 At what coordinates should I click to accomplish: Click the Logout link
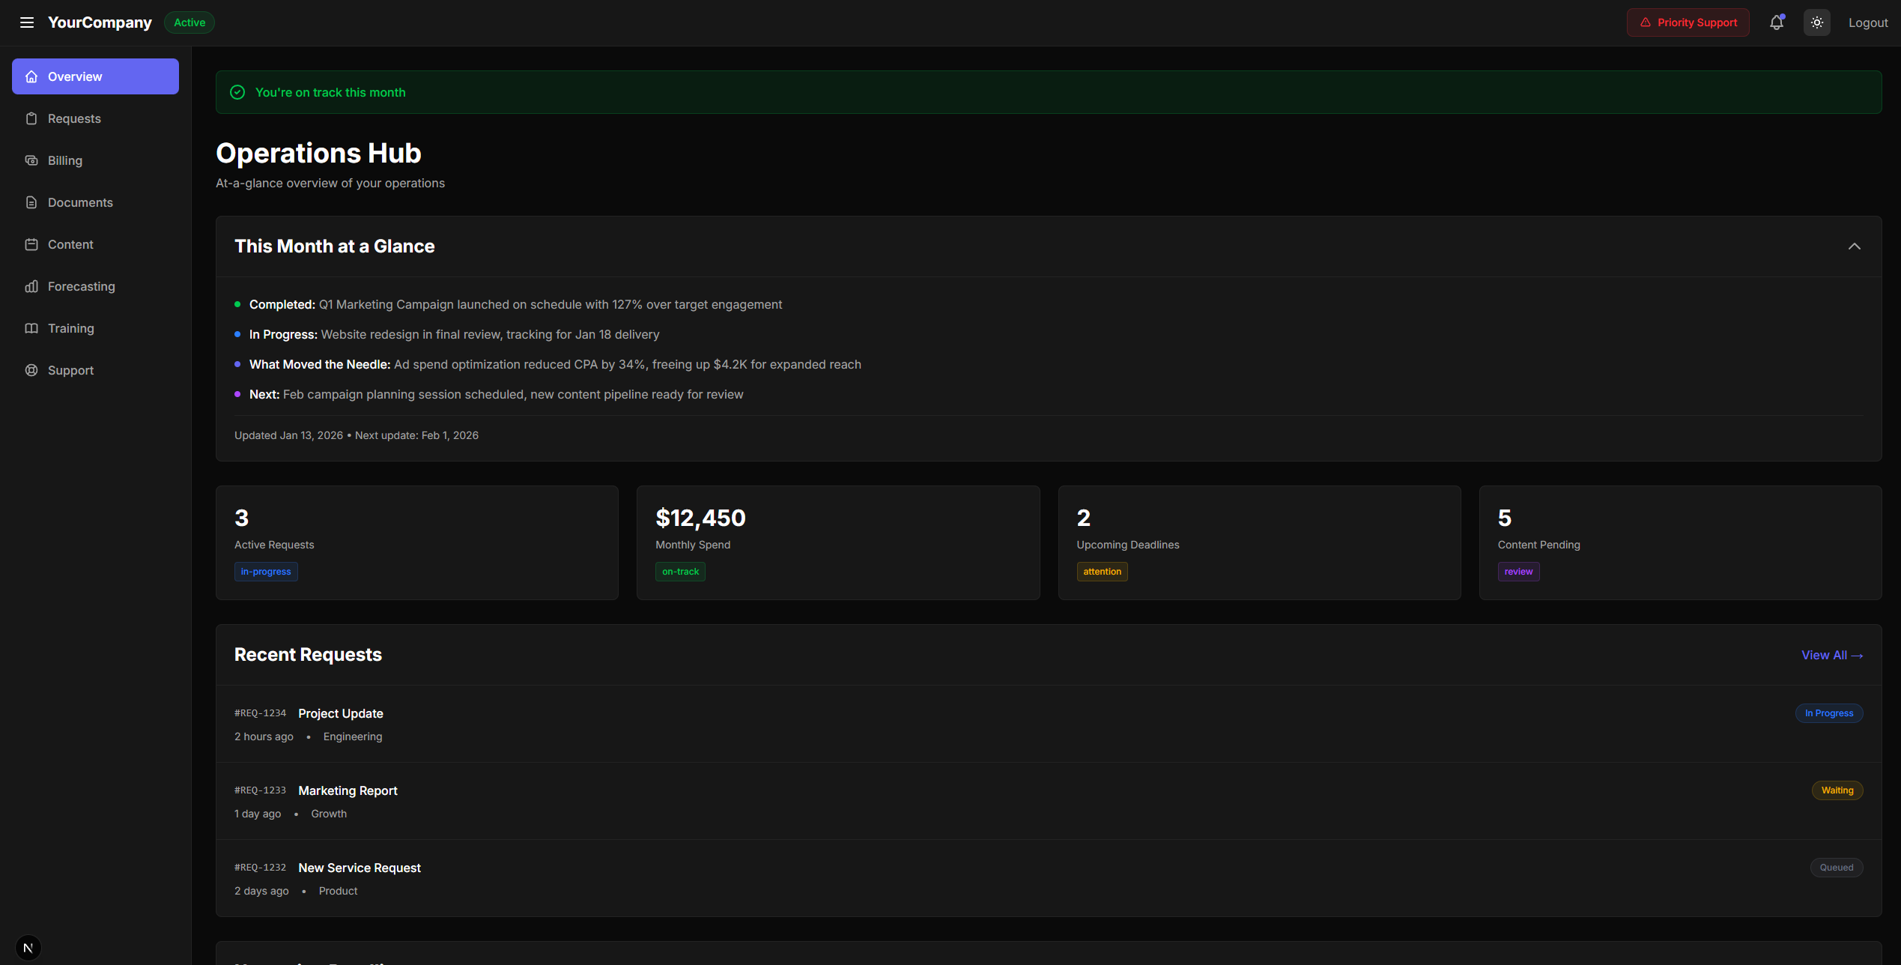coord(1867,22)
